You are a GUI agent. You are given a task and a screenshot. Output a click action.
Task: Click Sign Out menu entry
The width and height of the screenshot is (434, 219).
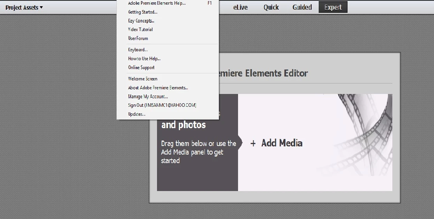coord(168,105)
